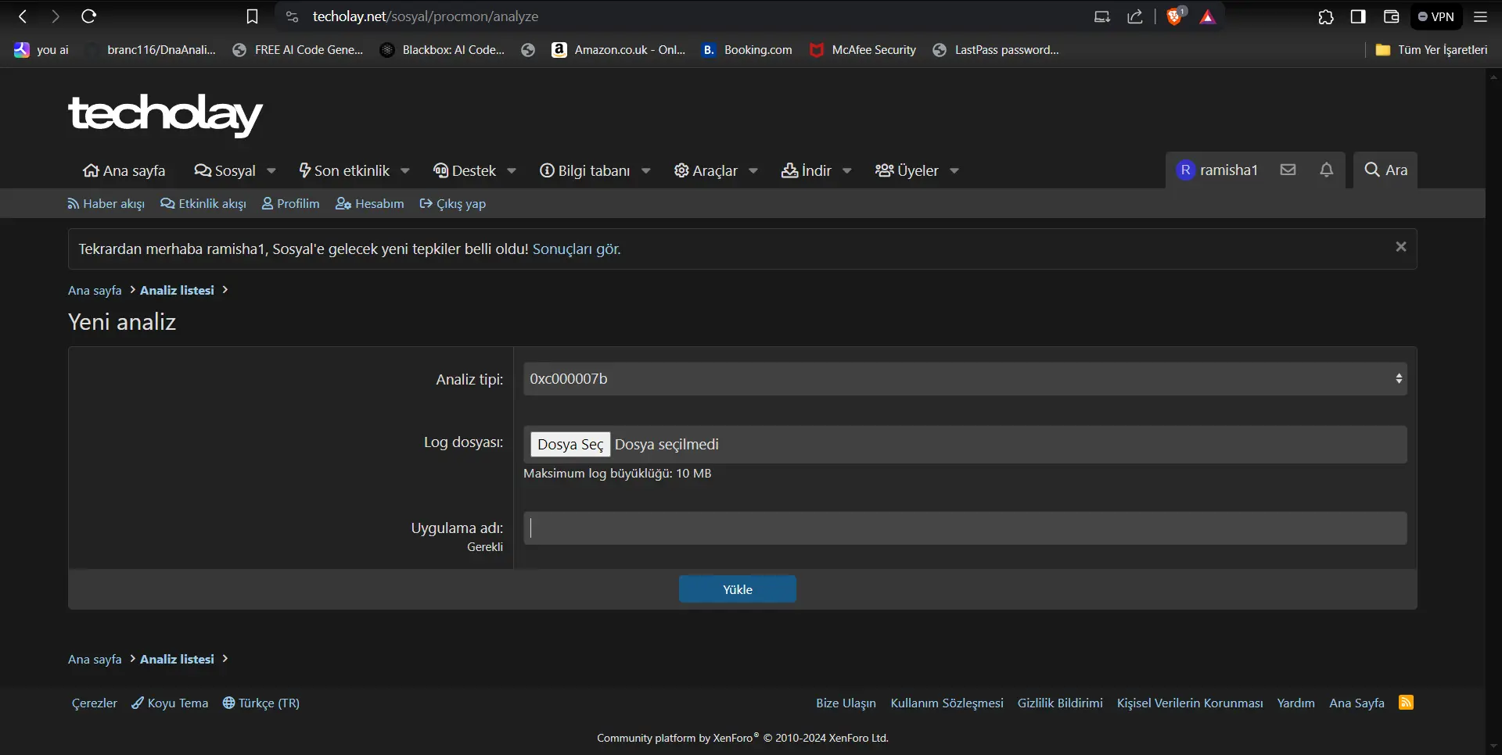The width and height of the screenshot is (1502, 755).
Task: Open the Brave Wallet icon
Action: [x=1391, y=16]
